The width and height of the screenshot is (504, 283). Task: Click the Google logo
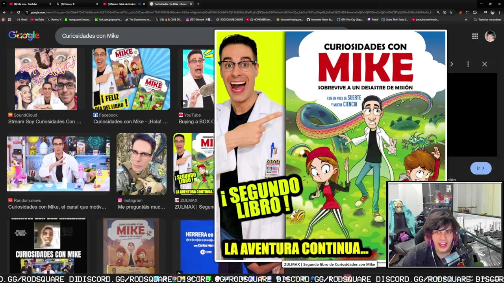click(24, 35)
